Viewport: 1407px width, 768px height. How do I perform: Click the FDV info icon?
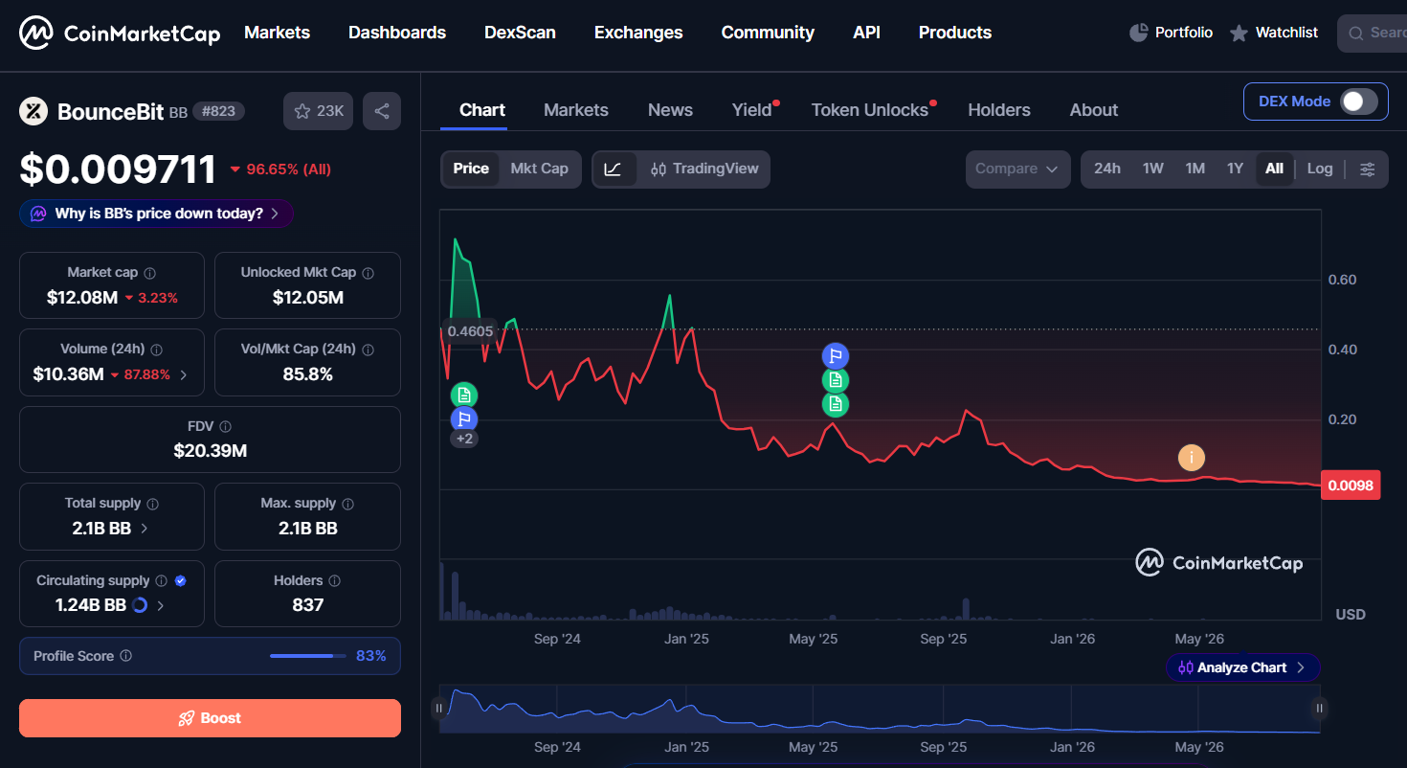[225, 427]
